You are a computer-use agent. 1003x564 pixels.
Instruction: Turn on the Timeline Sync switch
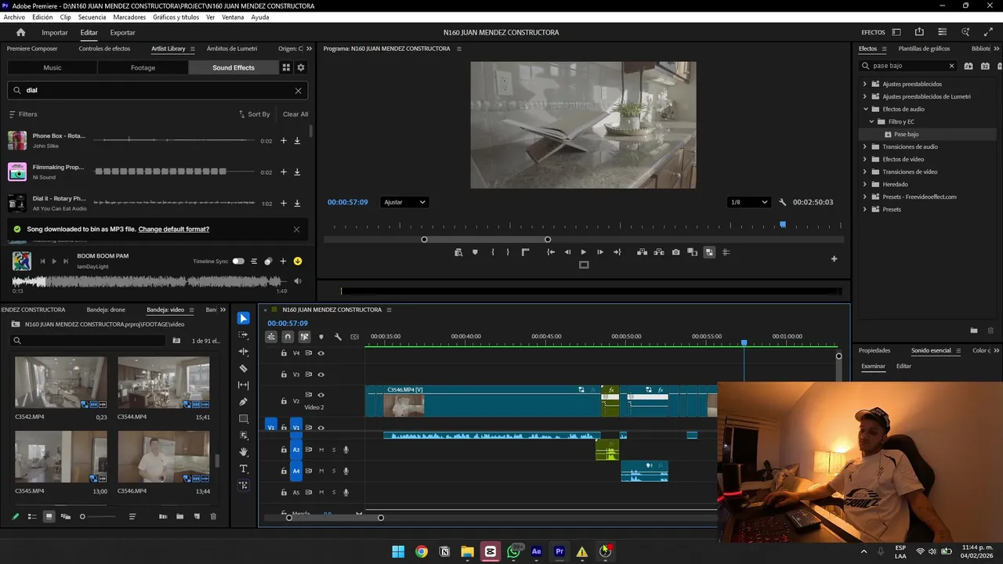pos(238,262)
